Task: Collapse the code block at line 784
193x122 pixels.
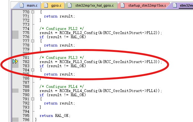Action: point(33,70)
